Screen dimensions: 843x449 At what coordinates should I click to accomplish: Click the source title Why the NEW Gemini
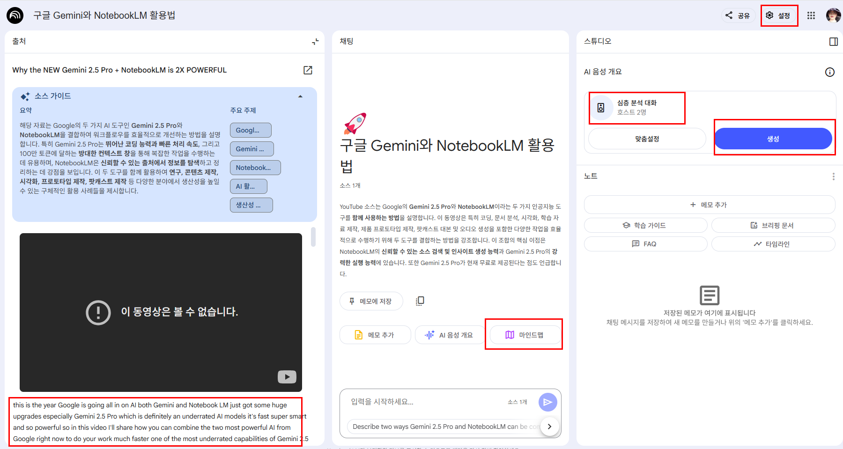pyautogui.click(x=119, y=70)
